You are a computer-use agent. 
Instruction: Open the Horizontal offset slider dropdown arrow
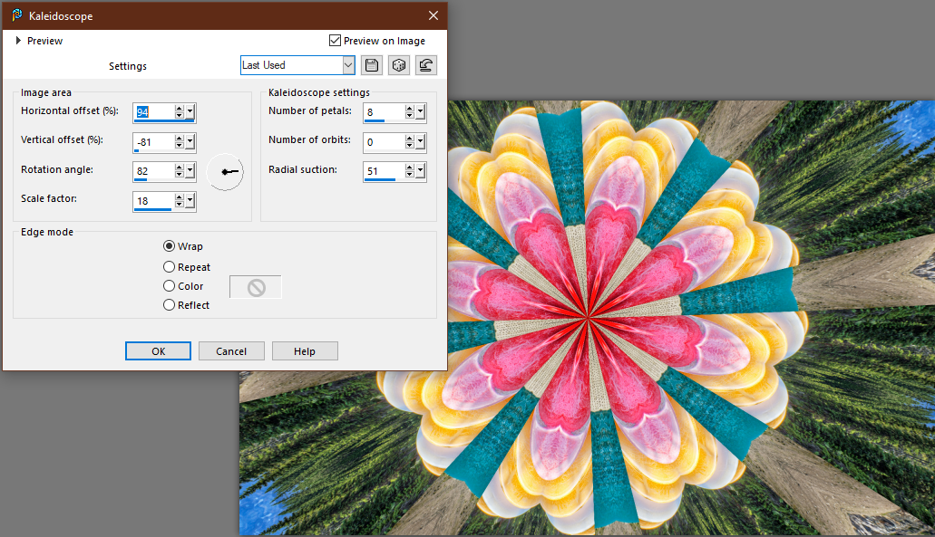point(190,112)
